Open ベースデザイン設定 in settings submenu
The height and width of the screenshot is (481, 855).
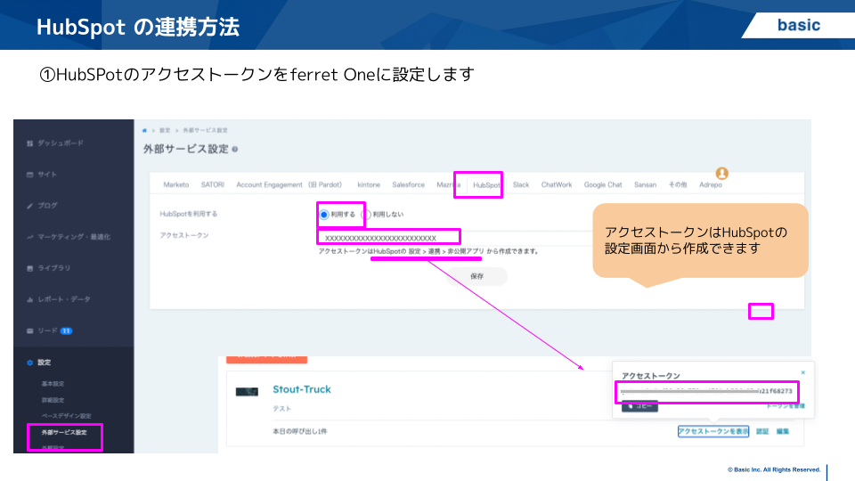point(67,416)
